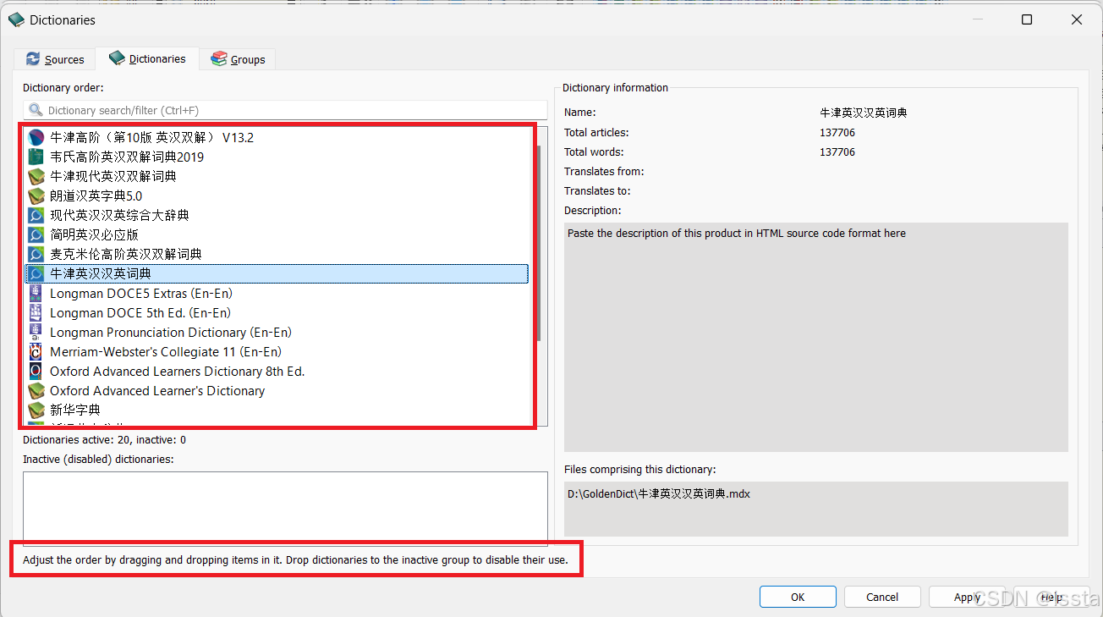This screenshot has width=1103, height=617.
Task: Click the search magnifier icon in the filter box
Action: tap(36, 110)
